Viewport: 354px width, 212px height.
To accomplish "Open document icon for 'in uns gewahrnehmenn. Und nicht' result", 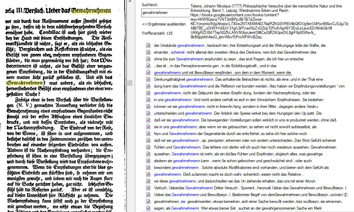I will 148,100.
